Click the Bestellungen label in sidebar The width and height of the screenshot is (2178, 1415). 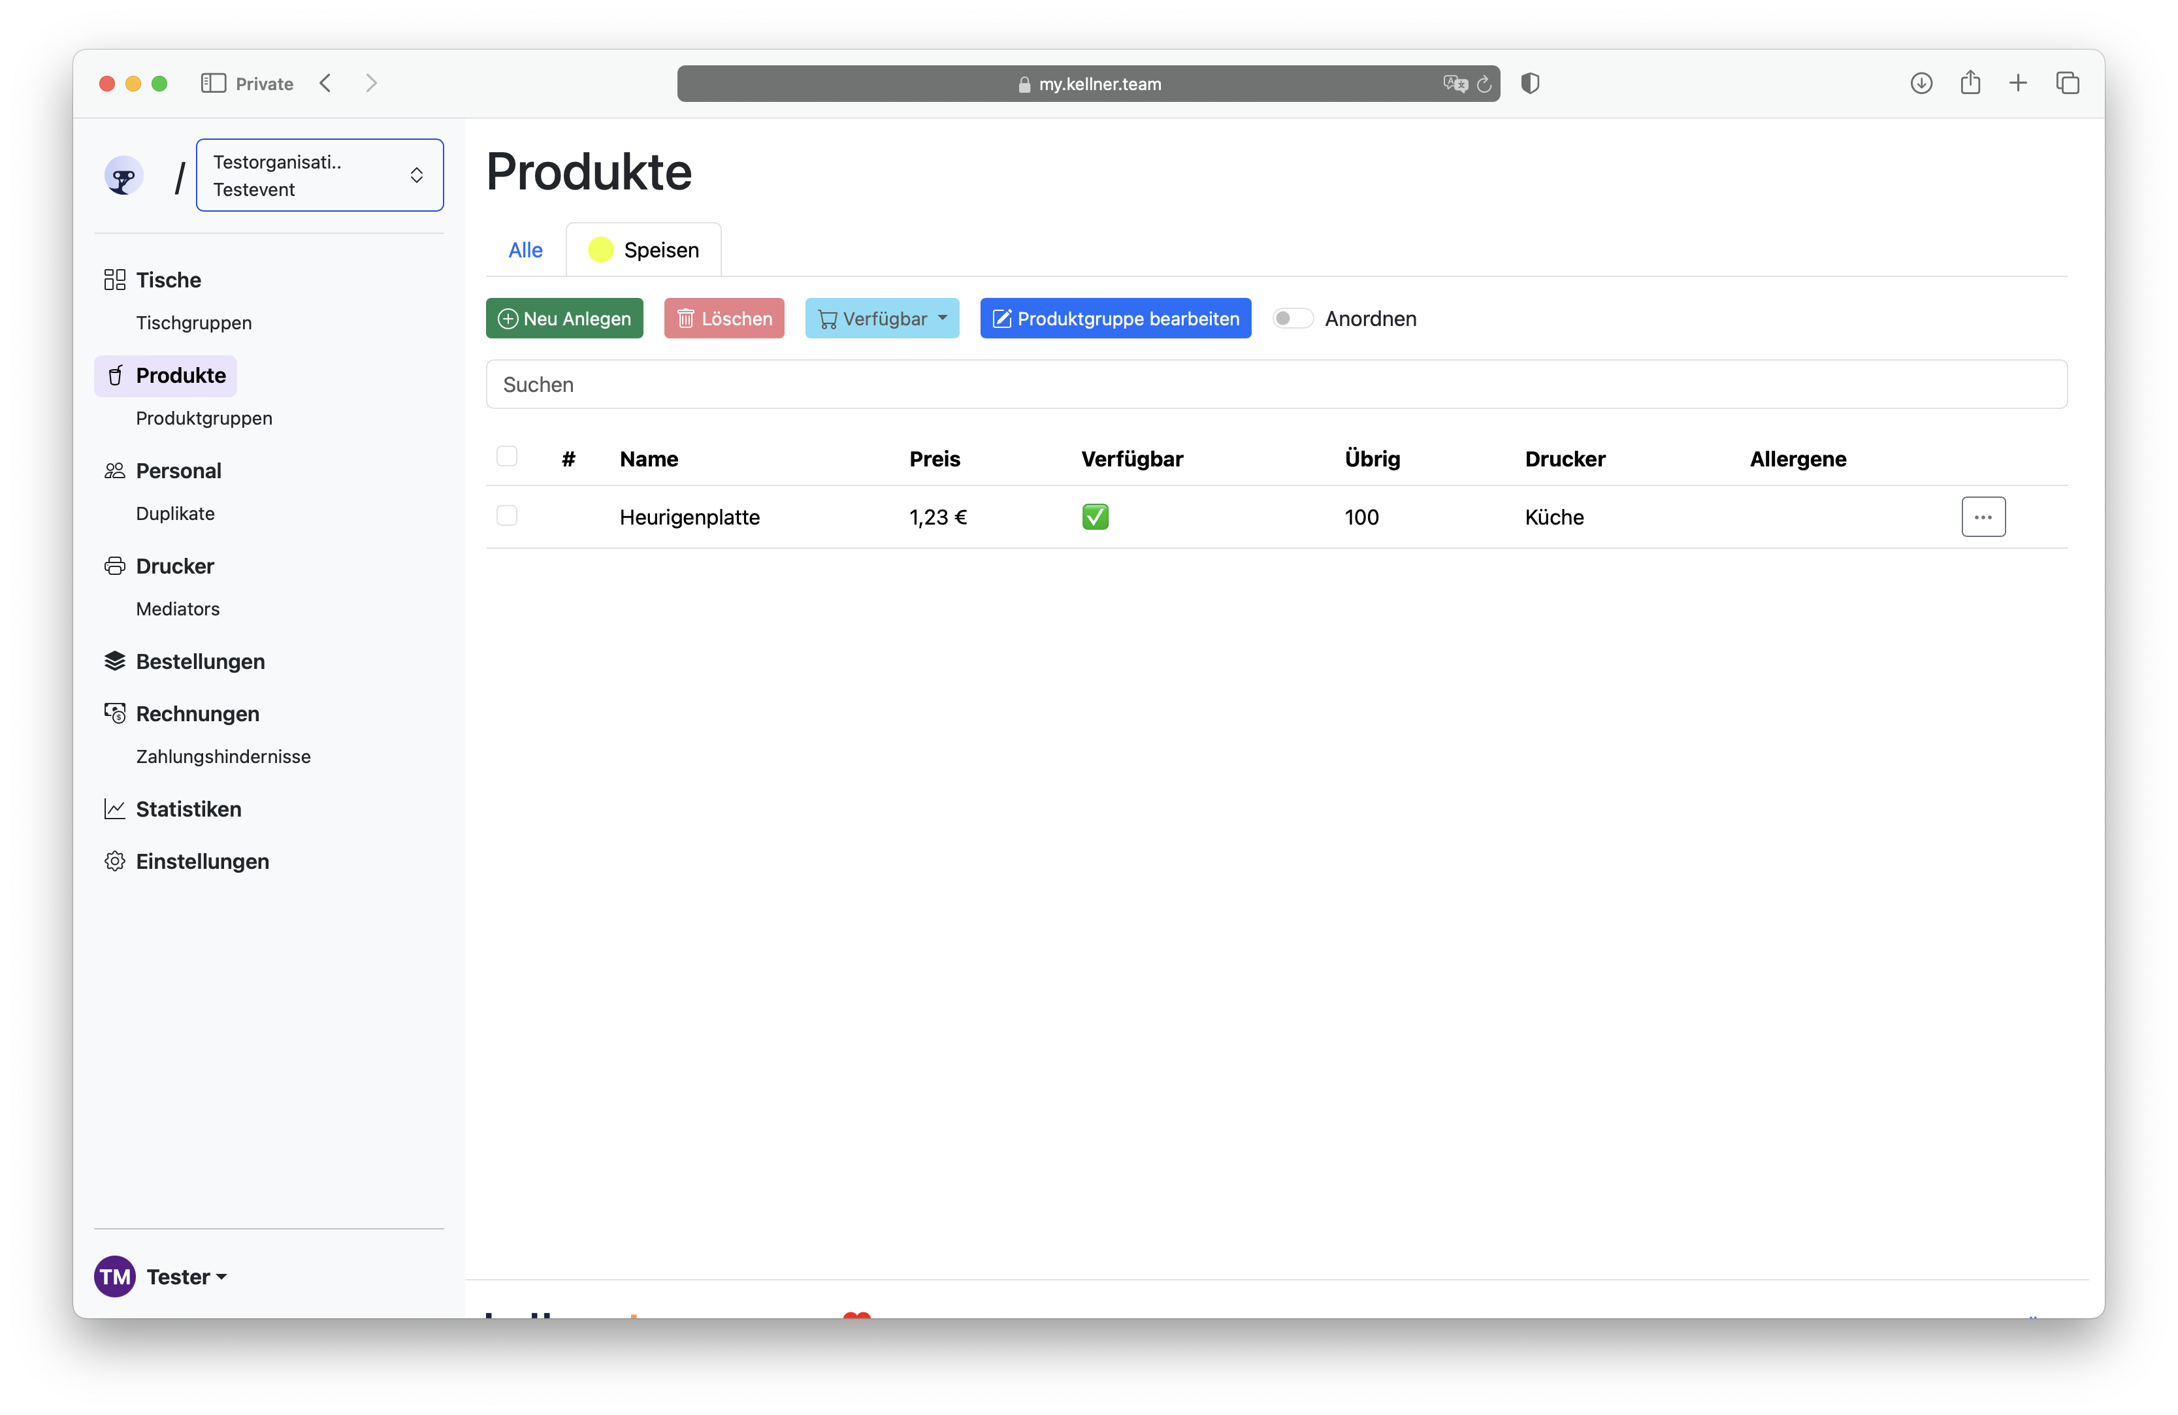[x=201, y=661]
